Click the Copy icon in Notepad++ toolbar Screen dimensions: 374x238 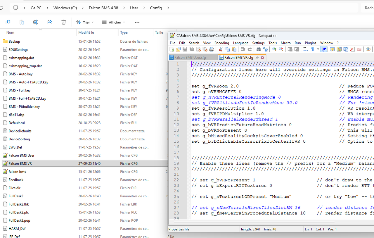(x=227, y=49)
